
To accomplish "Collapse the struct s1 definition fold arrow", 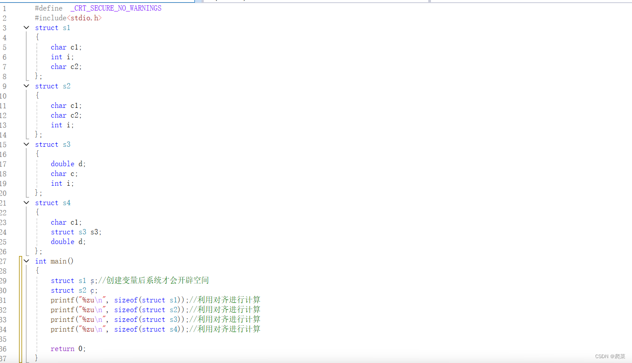I will [x=27, y=27].
